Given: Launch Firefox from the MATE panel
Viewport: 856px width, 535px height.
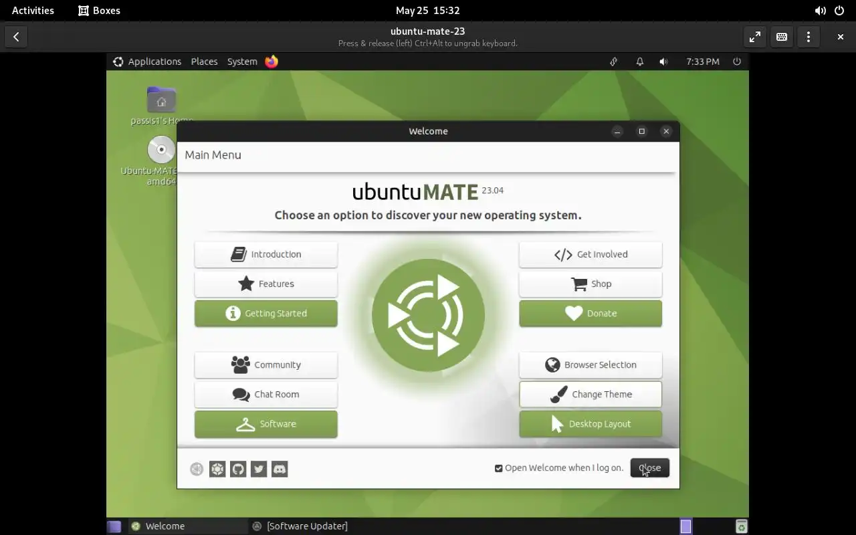Looking at the screenshot, I should point(272,62).
